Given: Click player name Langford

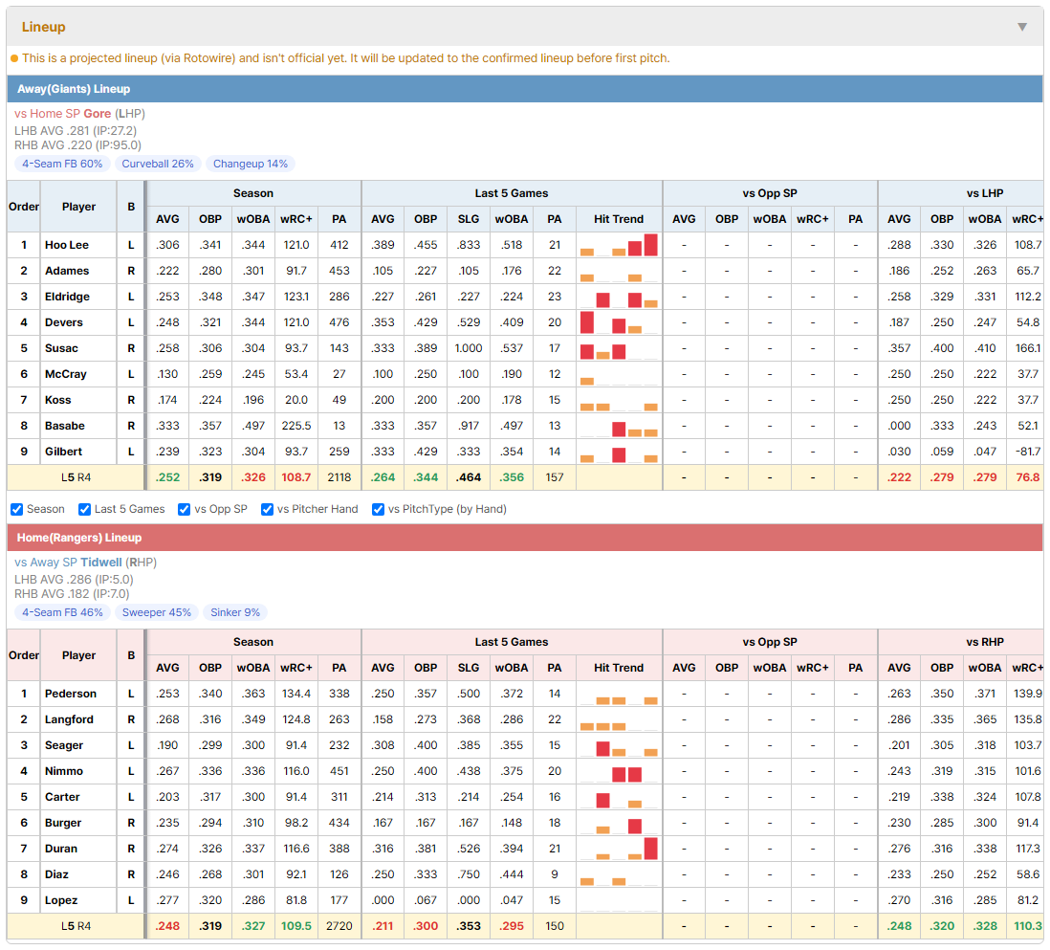Looking at the screenshot, I should (x=69, y=719).
